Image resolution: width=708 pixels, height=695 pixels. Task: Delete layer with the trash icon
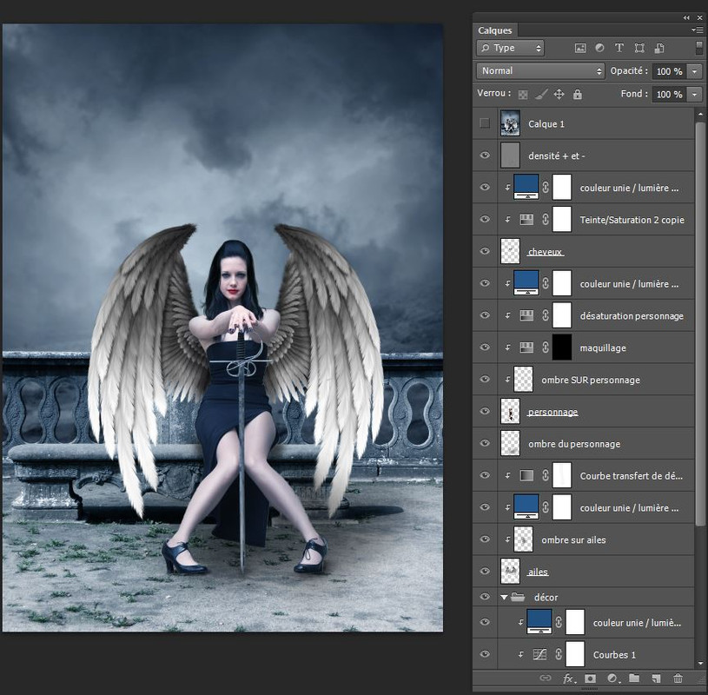pyautogui.click(x=678, y=678)
